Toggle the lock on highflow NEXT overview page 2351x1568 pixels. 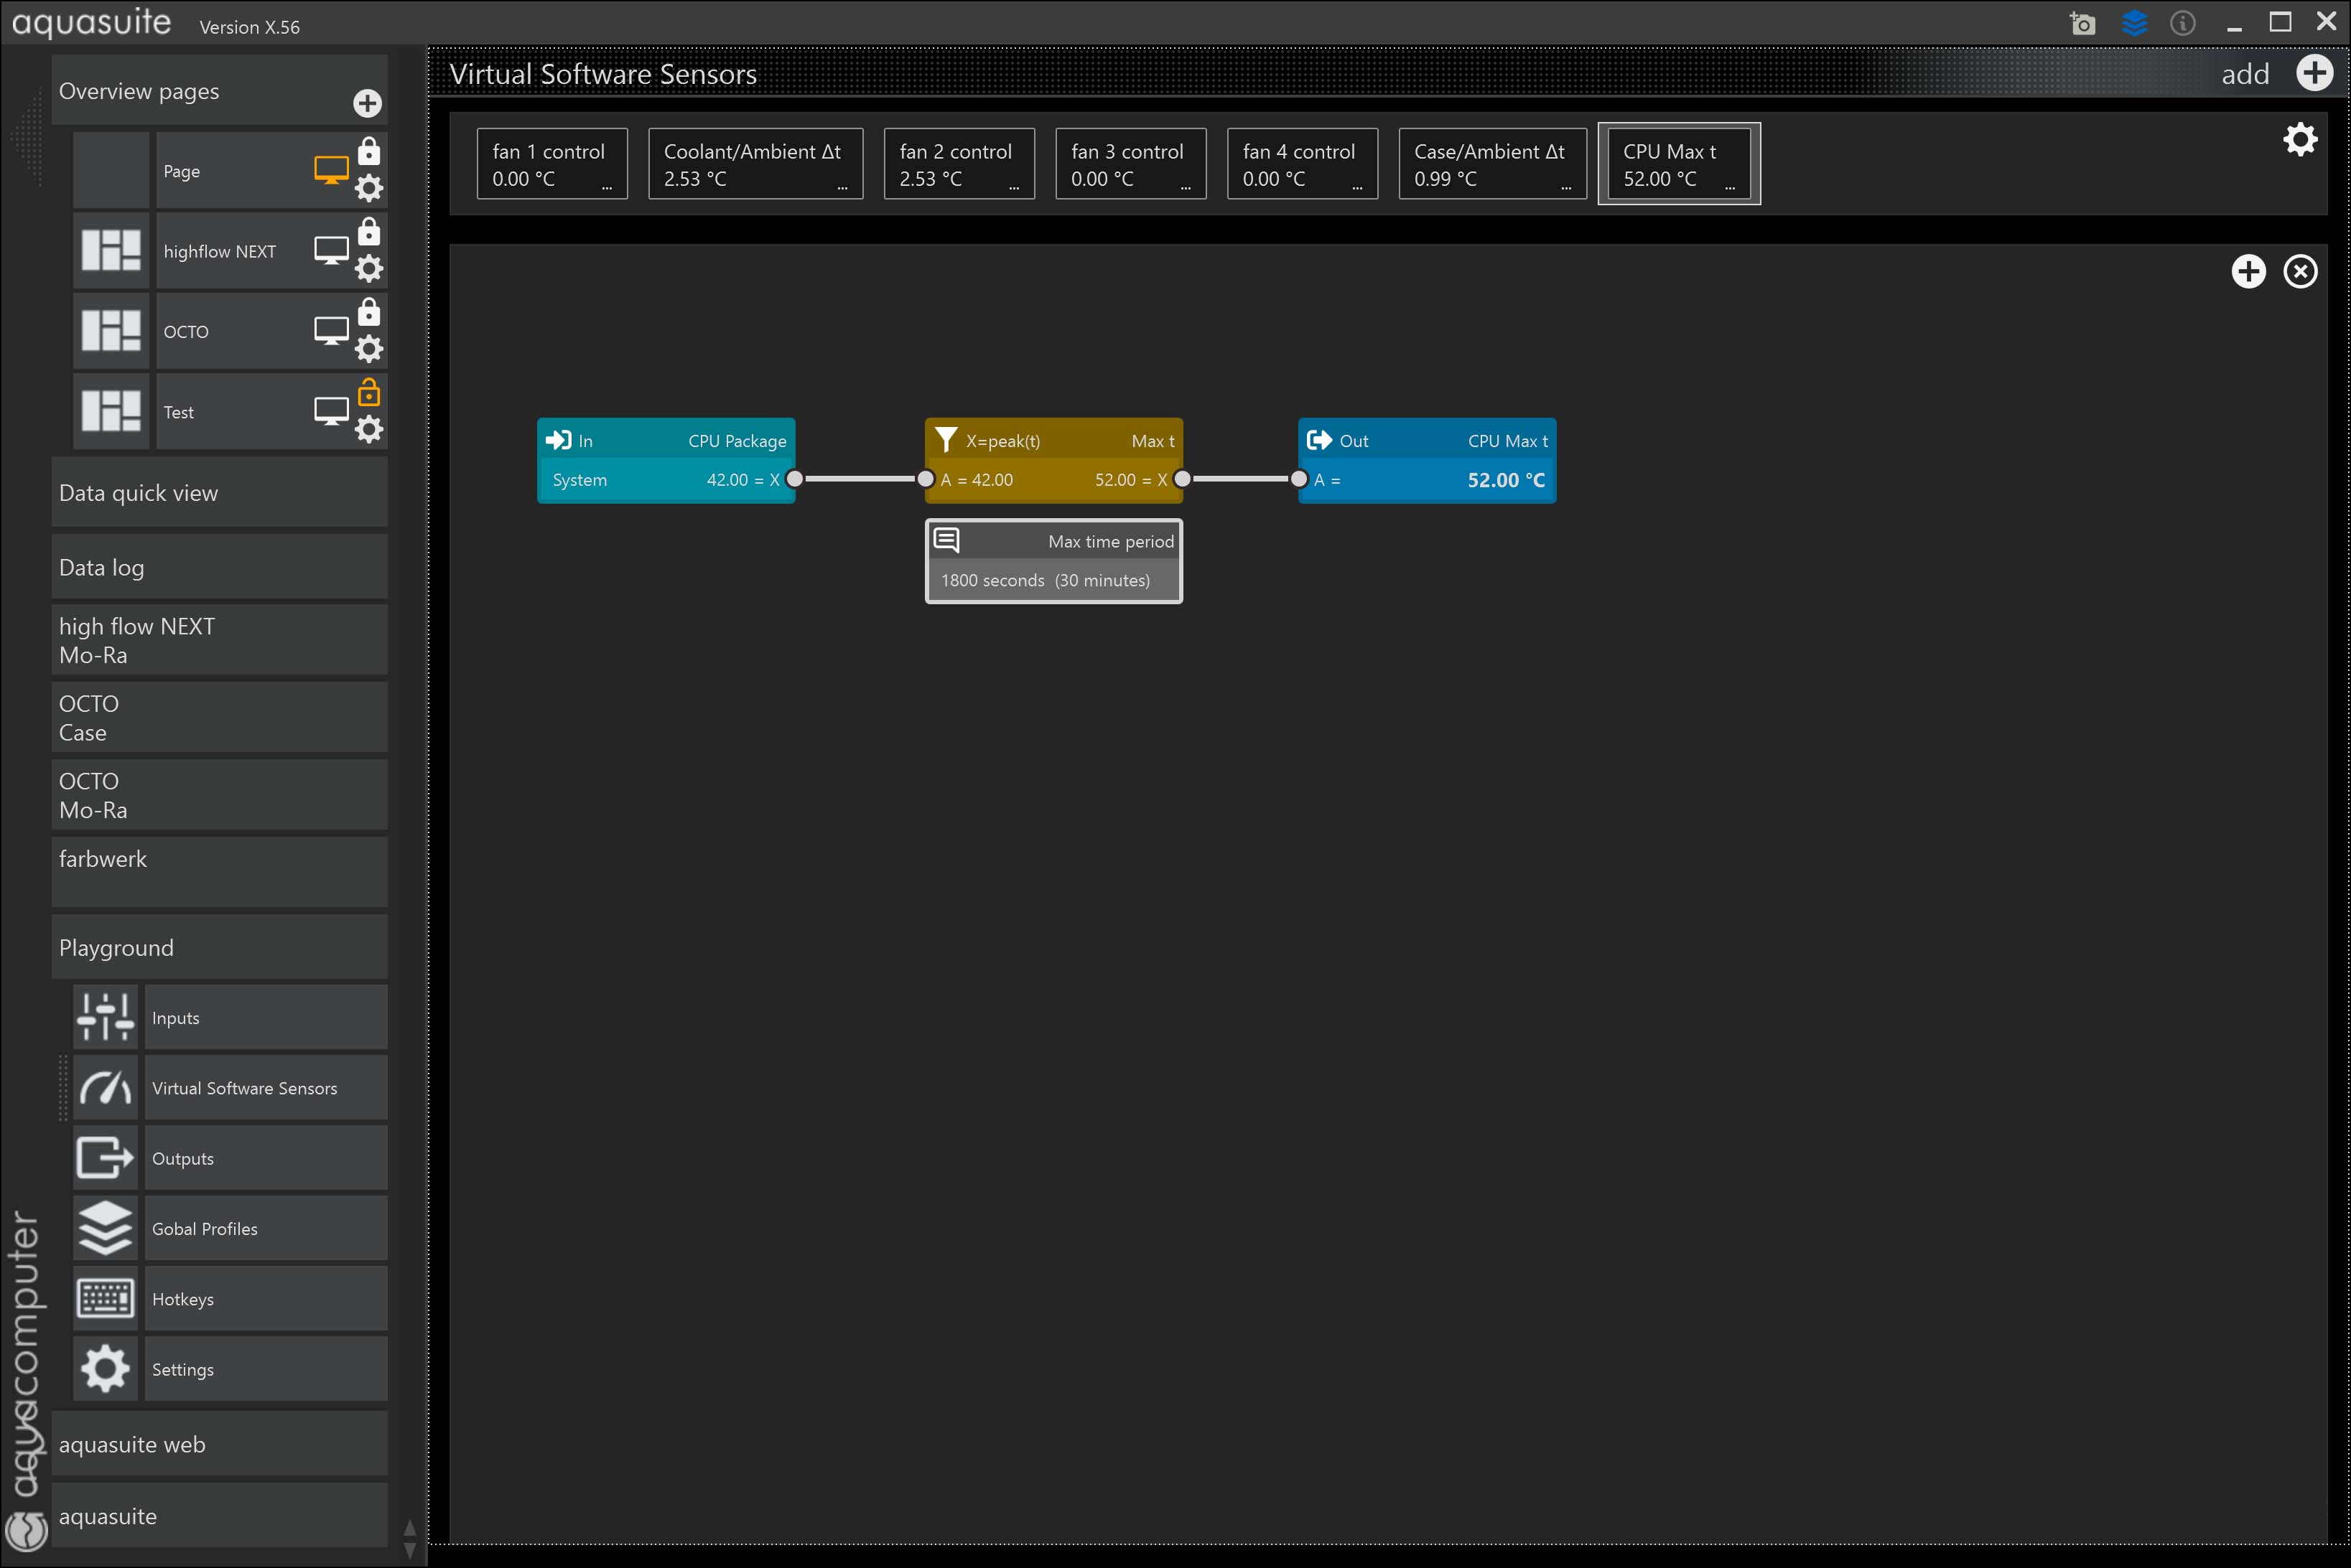coord(369,231)
